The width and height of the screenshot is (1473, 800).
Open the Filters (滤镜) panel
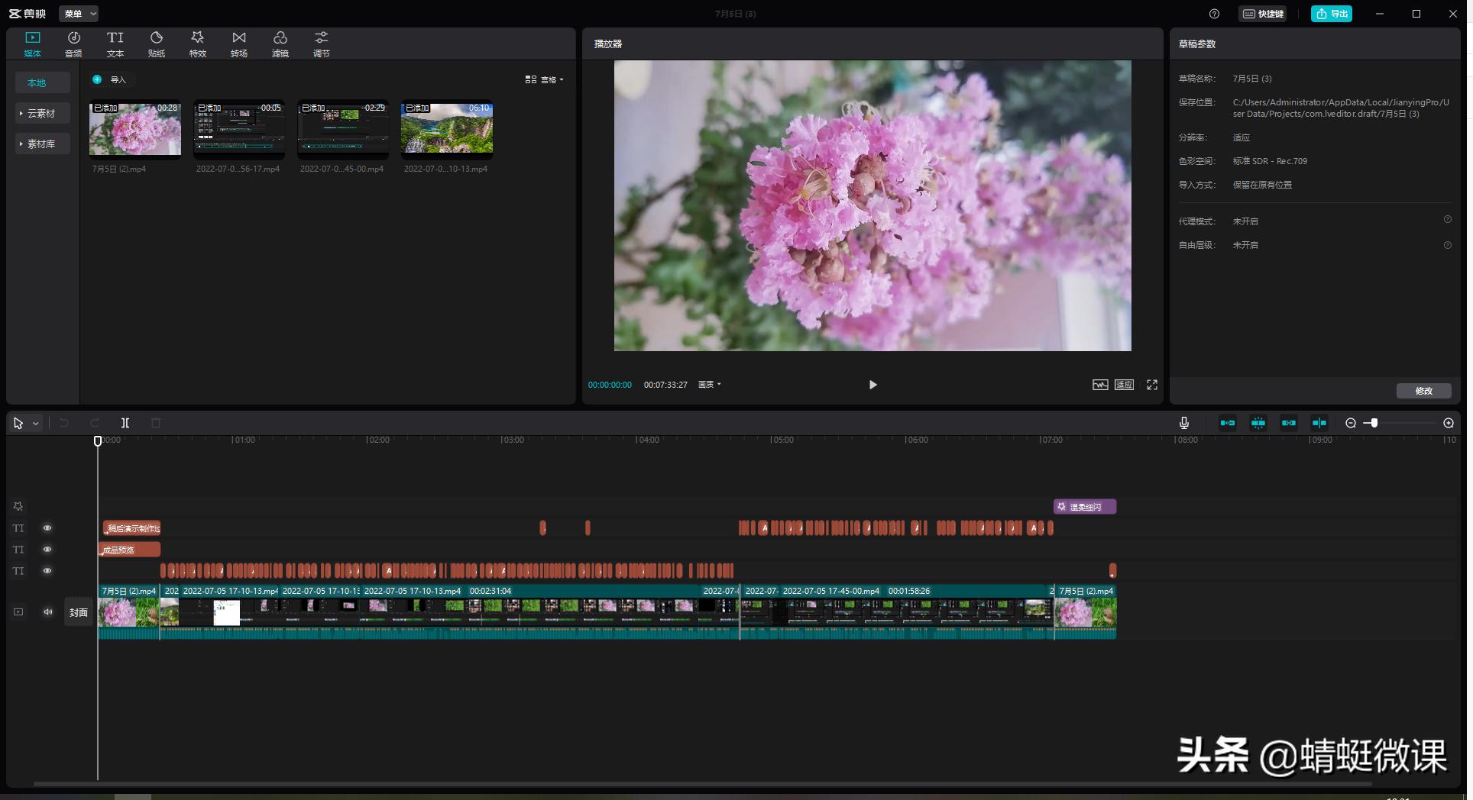coord(280,44)
